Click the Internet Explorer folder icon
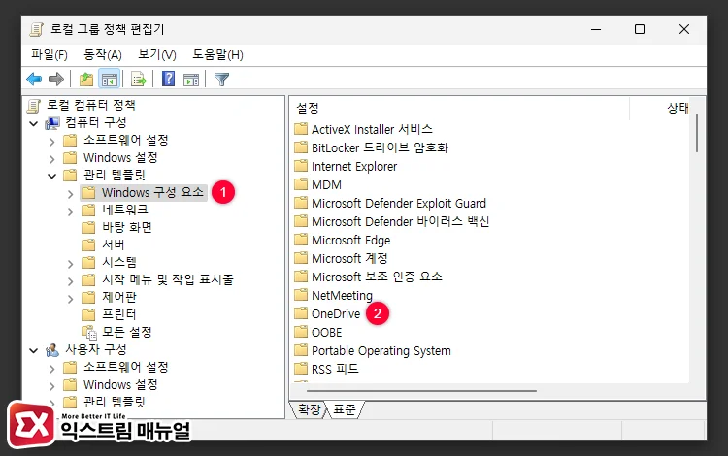728x456 pixels. tap(301, 166)
